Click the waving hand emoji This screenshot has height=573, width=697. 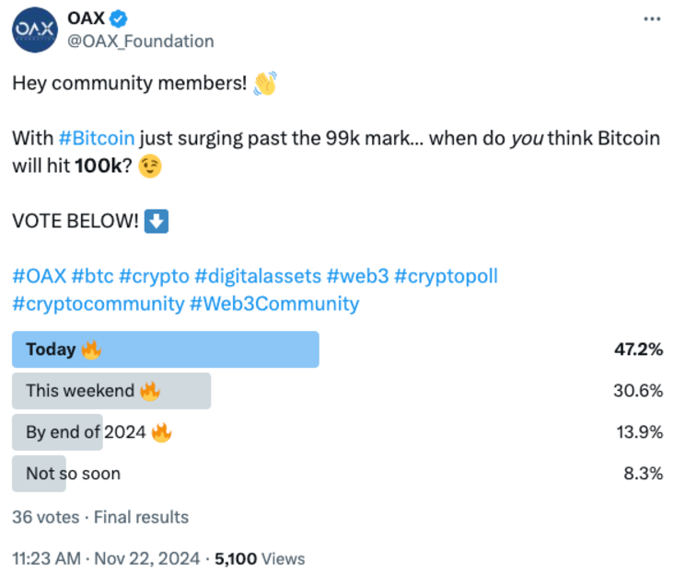265,83
